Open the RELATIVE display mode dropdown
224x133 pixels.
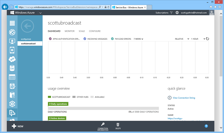point(182,39)
